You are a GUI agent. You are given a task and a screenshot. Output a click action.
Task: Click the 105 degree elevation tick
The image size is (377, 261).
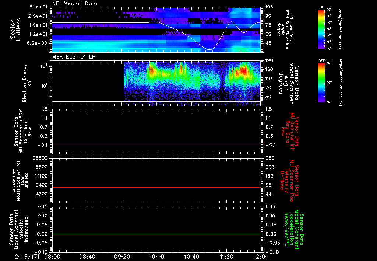click(269, 7)
